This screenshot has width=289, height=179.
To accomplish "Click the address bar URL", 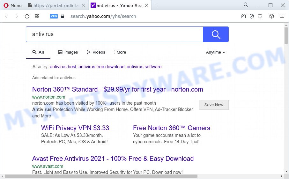I will [103, 16].
